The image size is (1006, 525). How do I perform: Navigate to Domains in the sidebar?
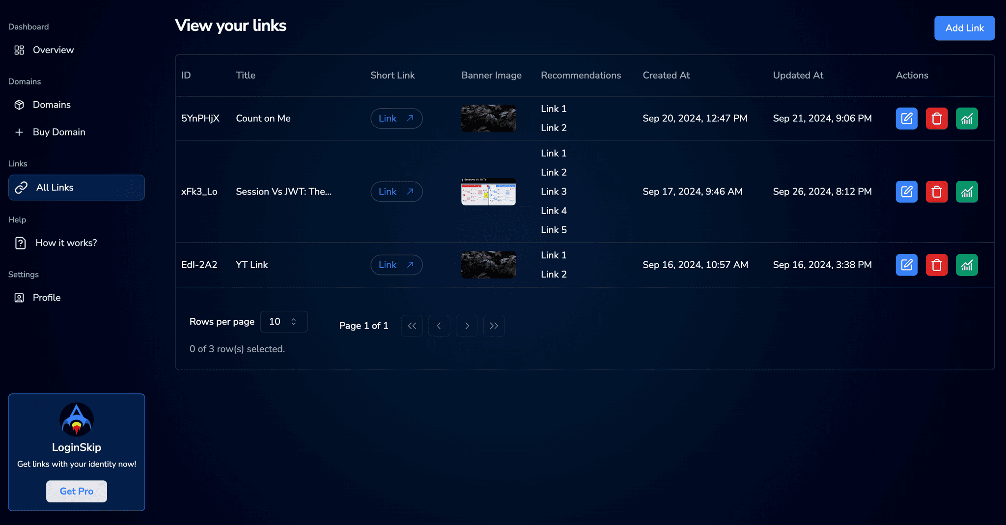[52, 105]
